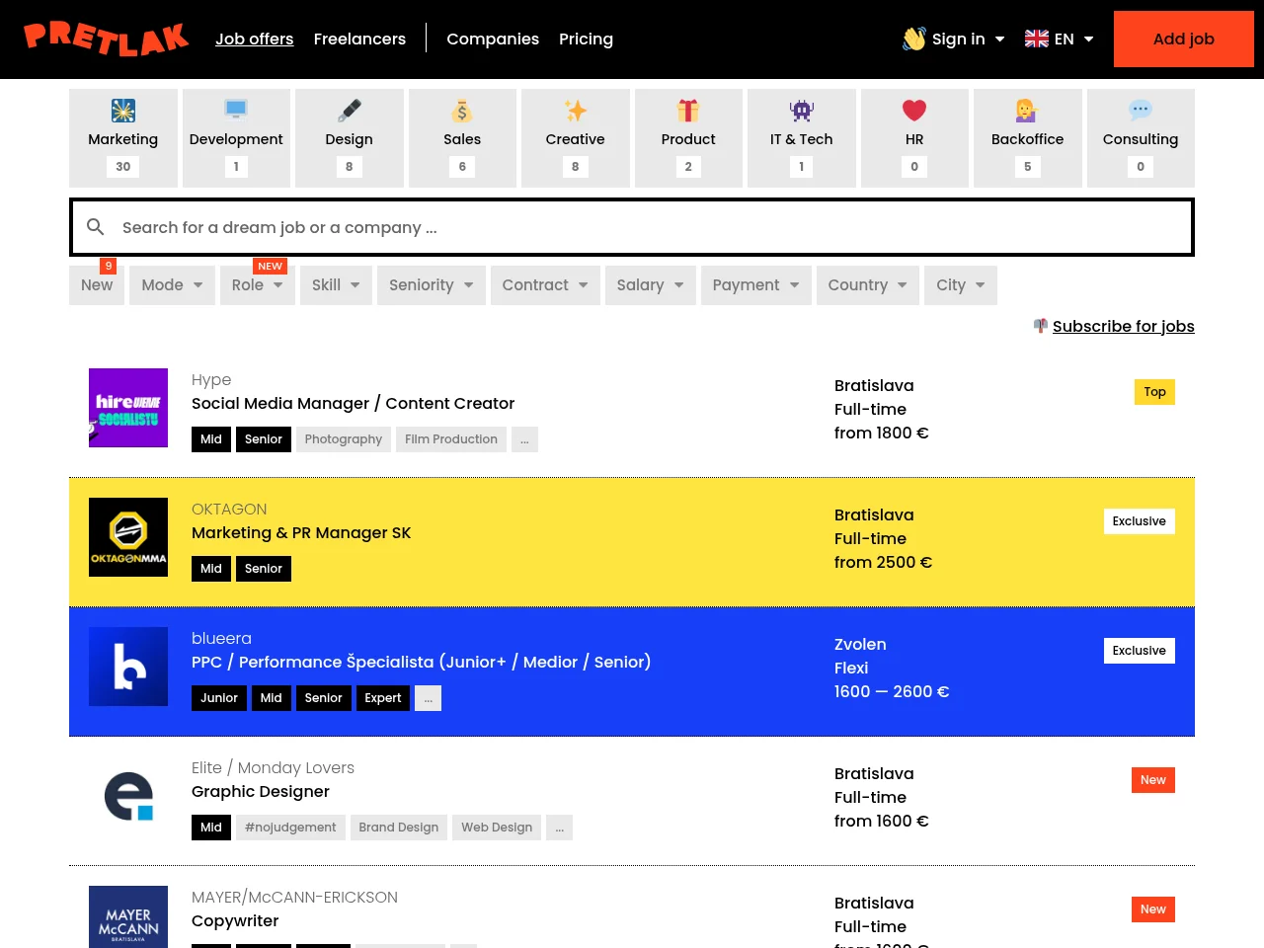Go to Job offers in navigation
This screenshot has width=1264, height=948.
[255, 39]
